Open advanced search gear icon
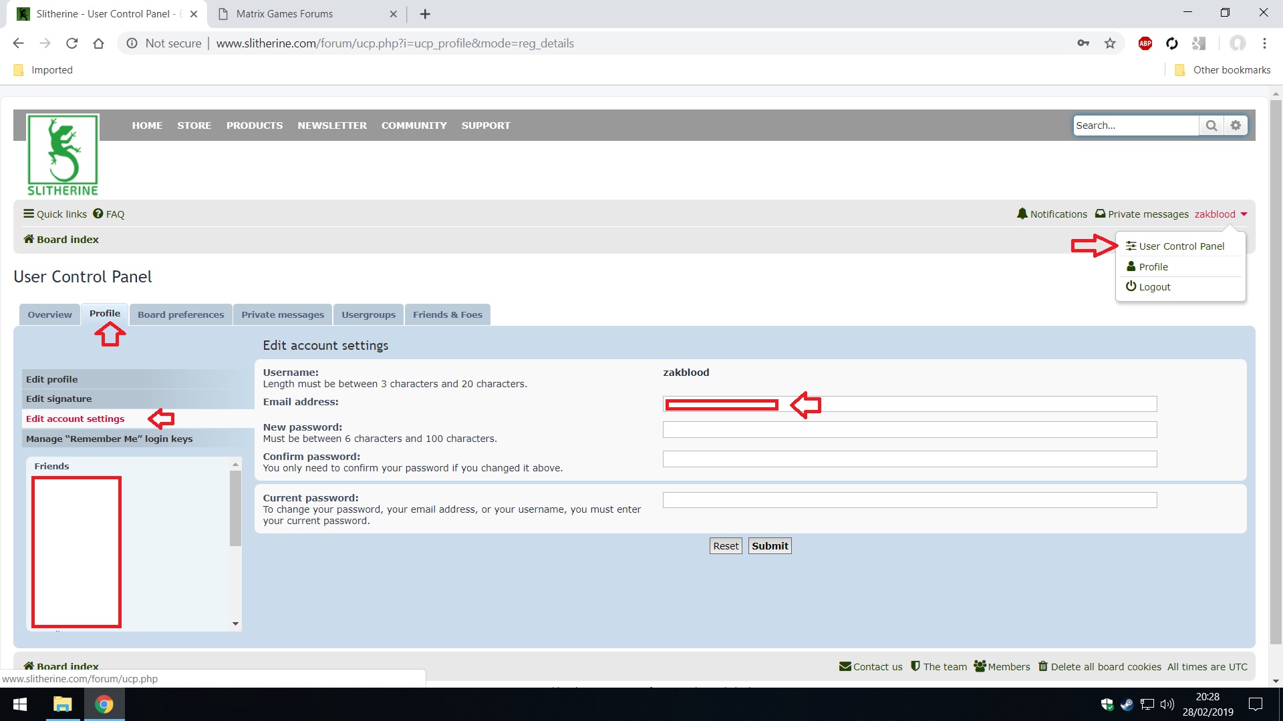 click(x=1236, y=126)
